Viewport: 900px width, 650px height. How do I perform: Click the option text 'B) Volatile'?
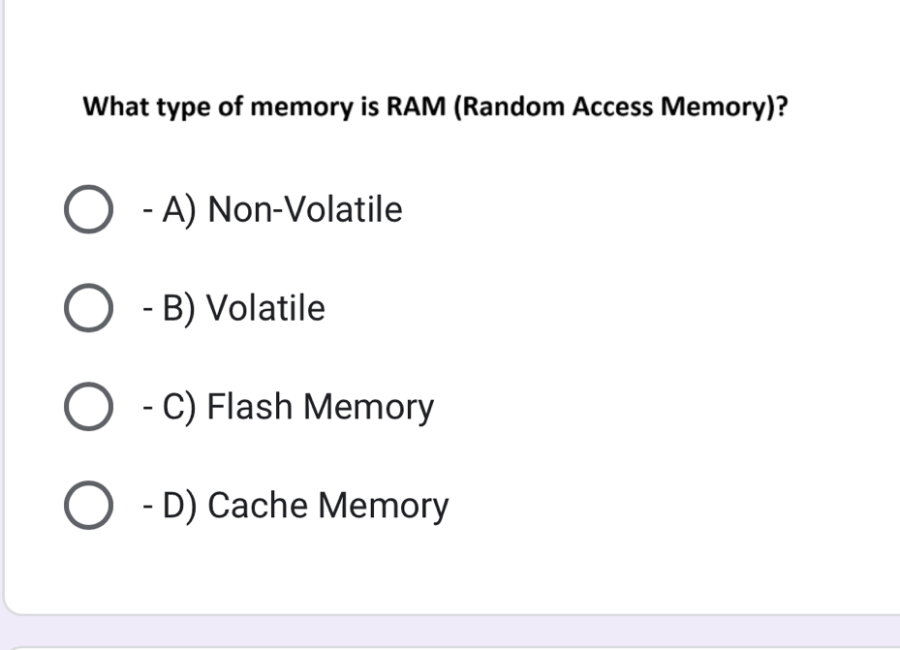(233, 309)
